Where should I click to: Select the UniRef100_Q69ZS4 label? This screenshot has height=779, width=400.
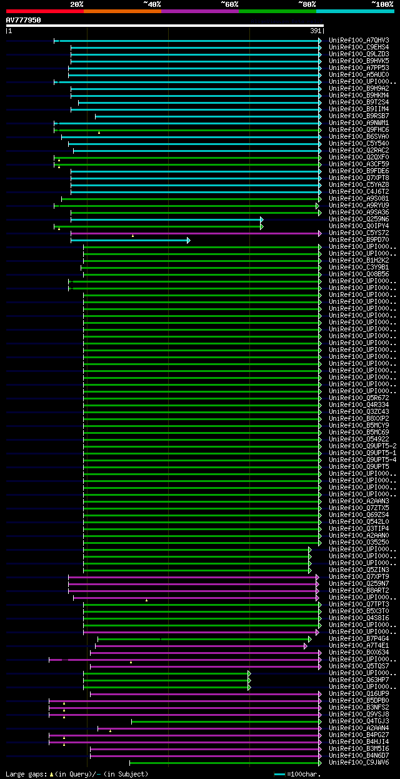click(359, 515)
